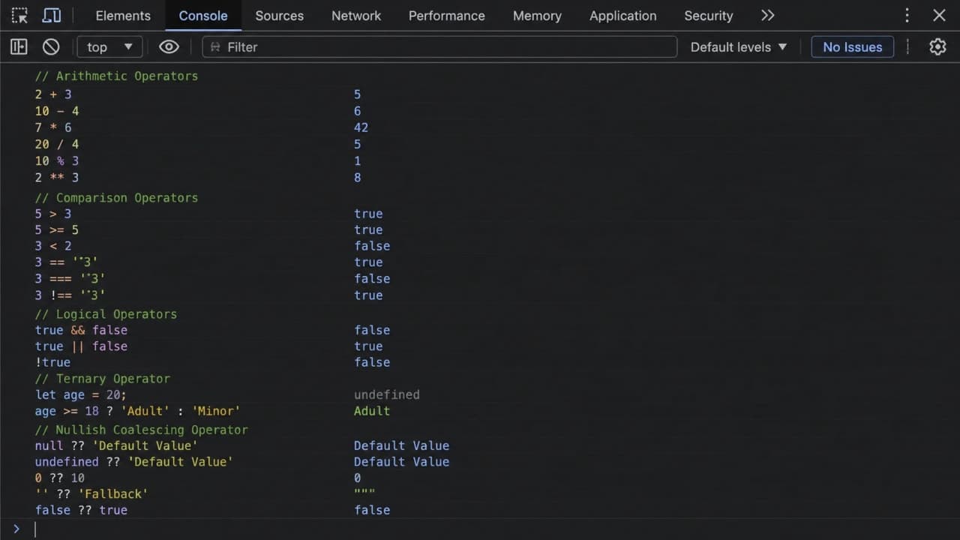Select the "'' ?? 'Fallback'" expression line
Viewport: 960px width, 540px height.
pyautogui.click(x=91, y=493)
